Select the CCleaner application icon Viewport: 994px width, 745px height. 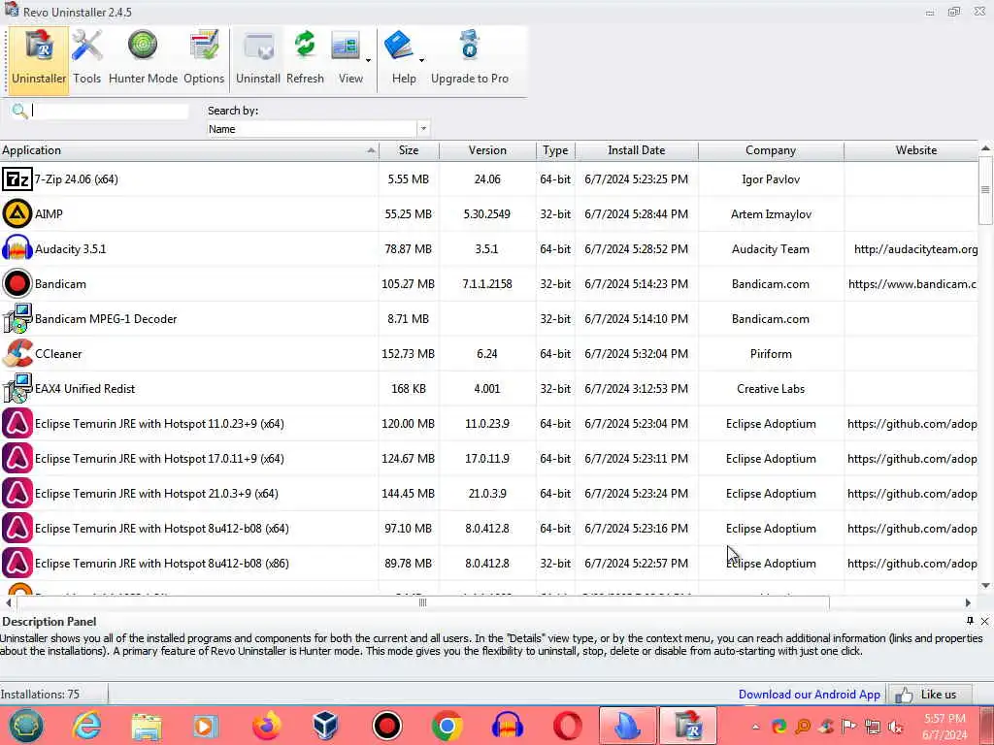pyautogui.click(x=17, y=353)
